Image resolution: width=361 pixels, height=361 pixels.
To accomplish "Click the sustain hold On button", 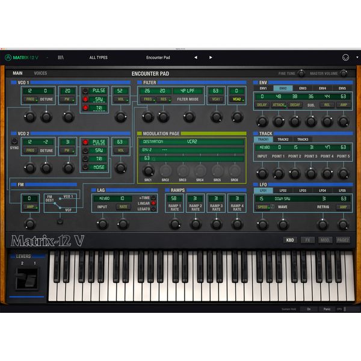I will coord(309,309).
